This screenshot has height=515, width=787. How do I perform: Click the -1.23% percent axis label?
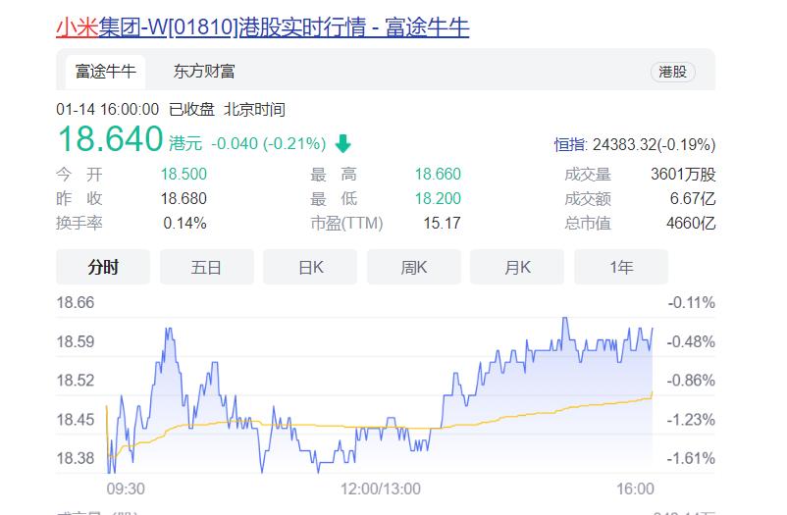tap(691, 420)
